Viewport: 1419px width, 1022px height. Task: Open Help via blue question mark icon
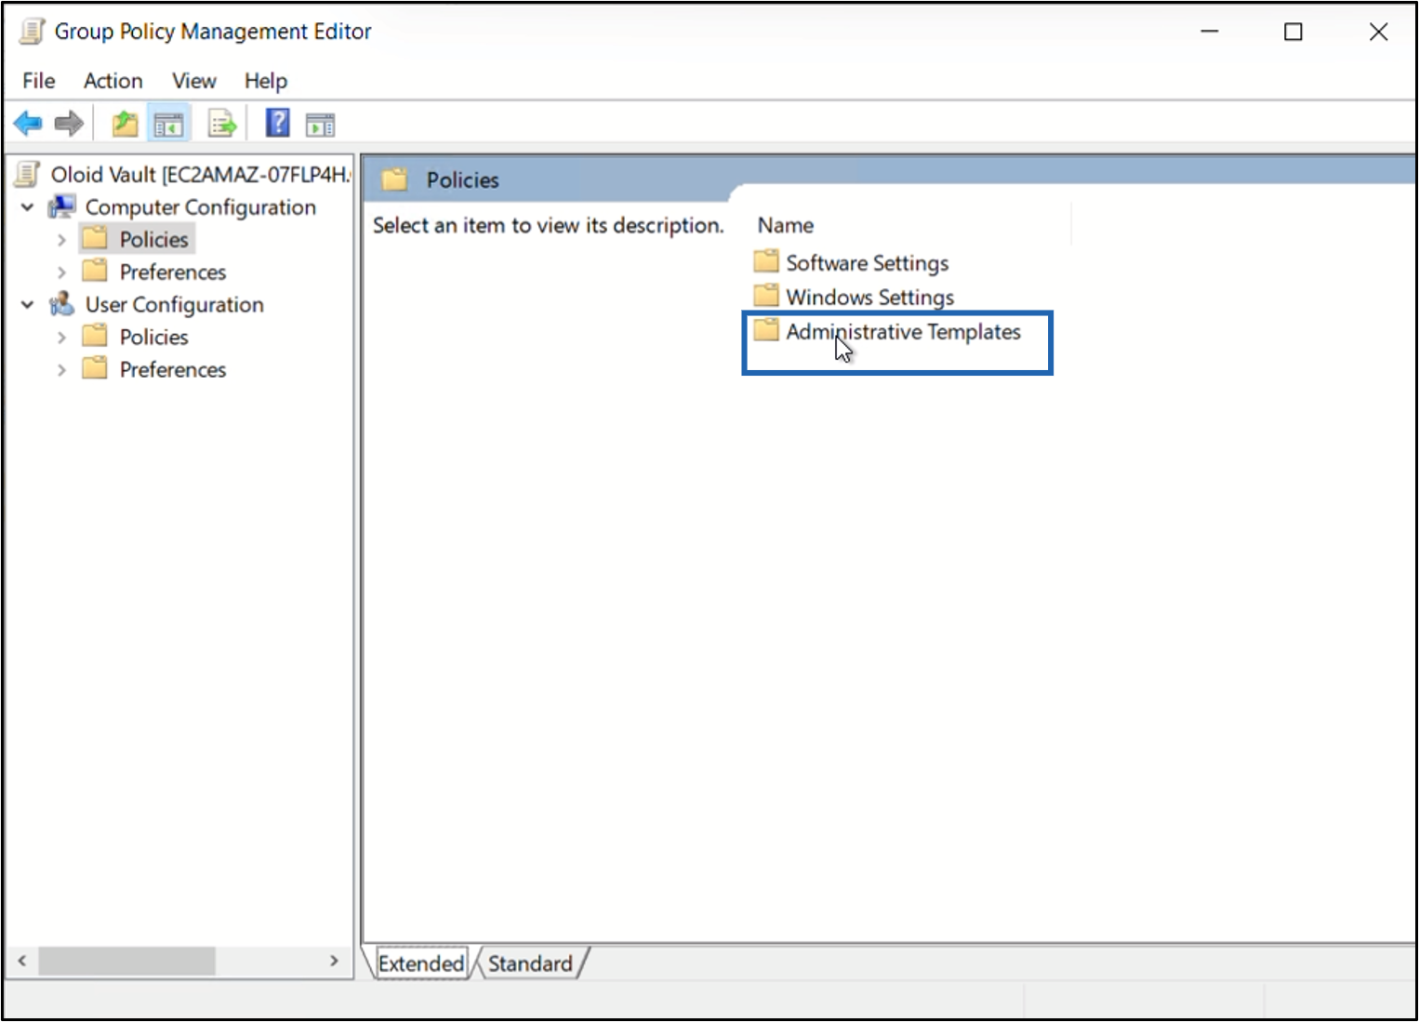(277, 123)
